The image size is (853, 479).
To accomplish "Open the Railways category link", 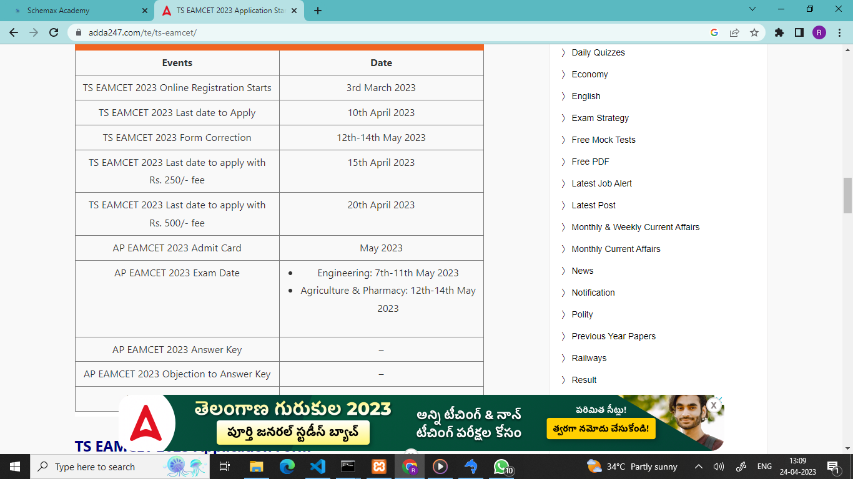I will [589, 358].
